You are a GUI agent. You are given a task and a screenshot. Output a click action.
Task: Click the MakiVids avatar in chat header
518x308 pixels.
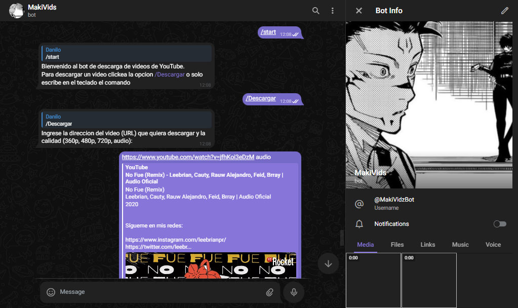tap(17, 11)
